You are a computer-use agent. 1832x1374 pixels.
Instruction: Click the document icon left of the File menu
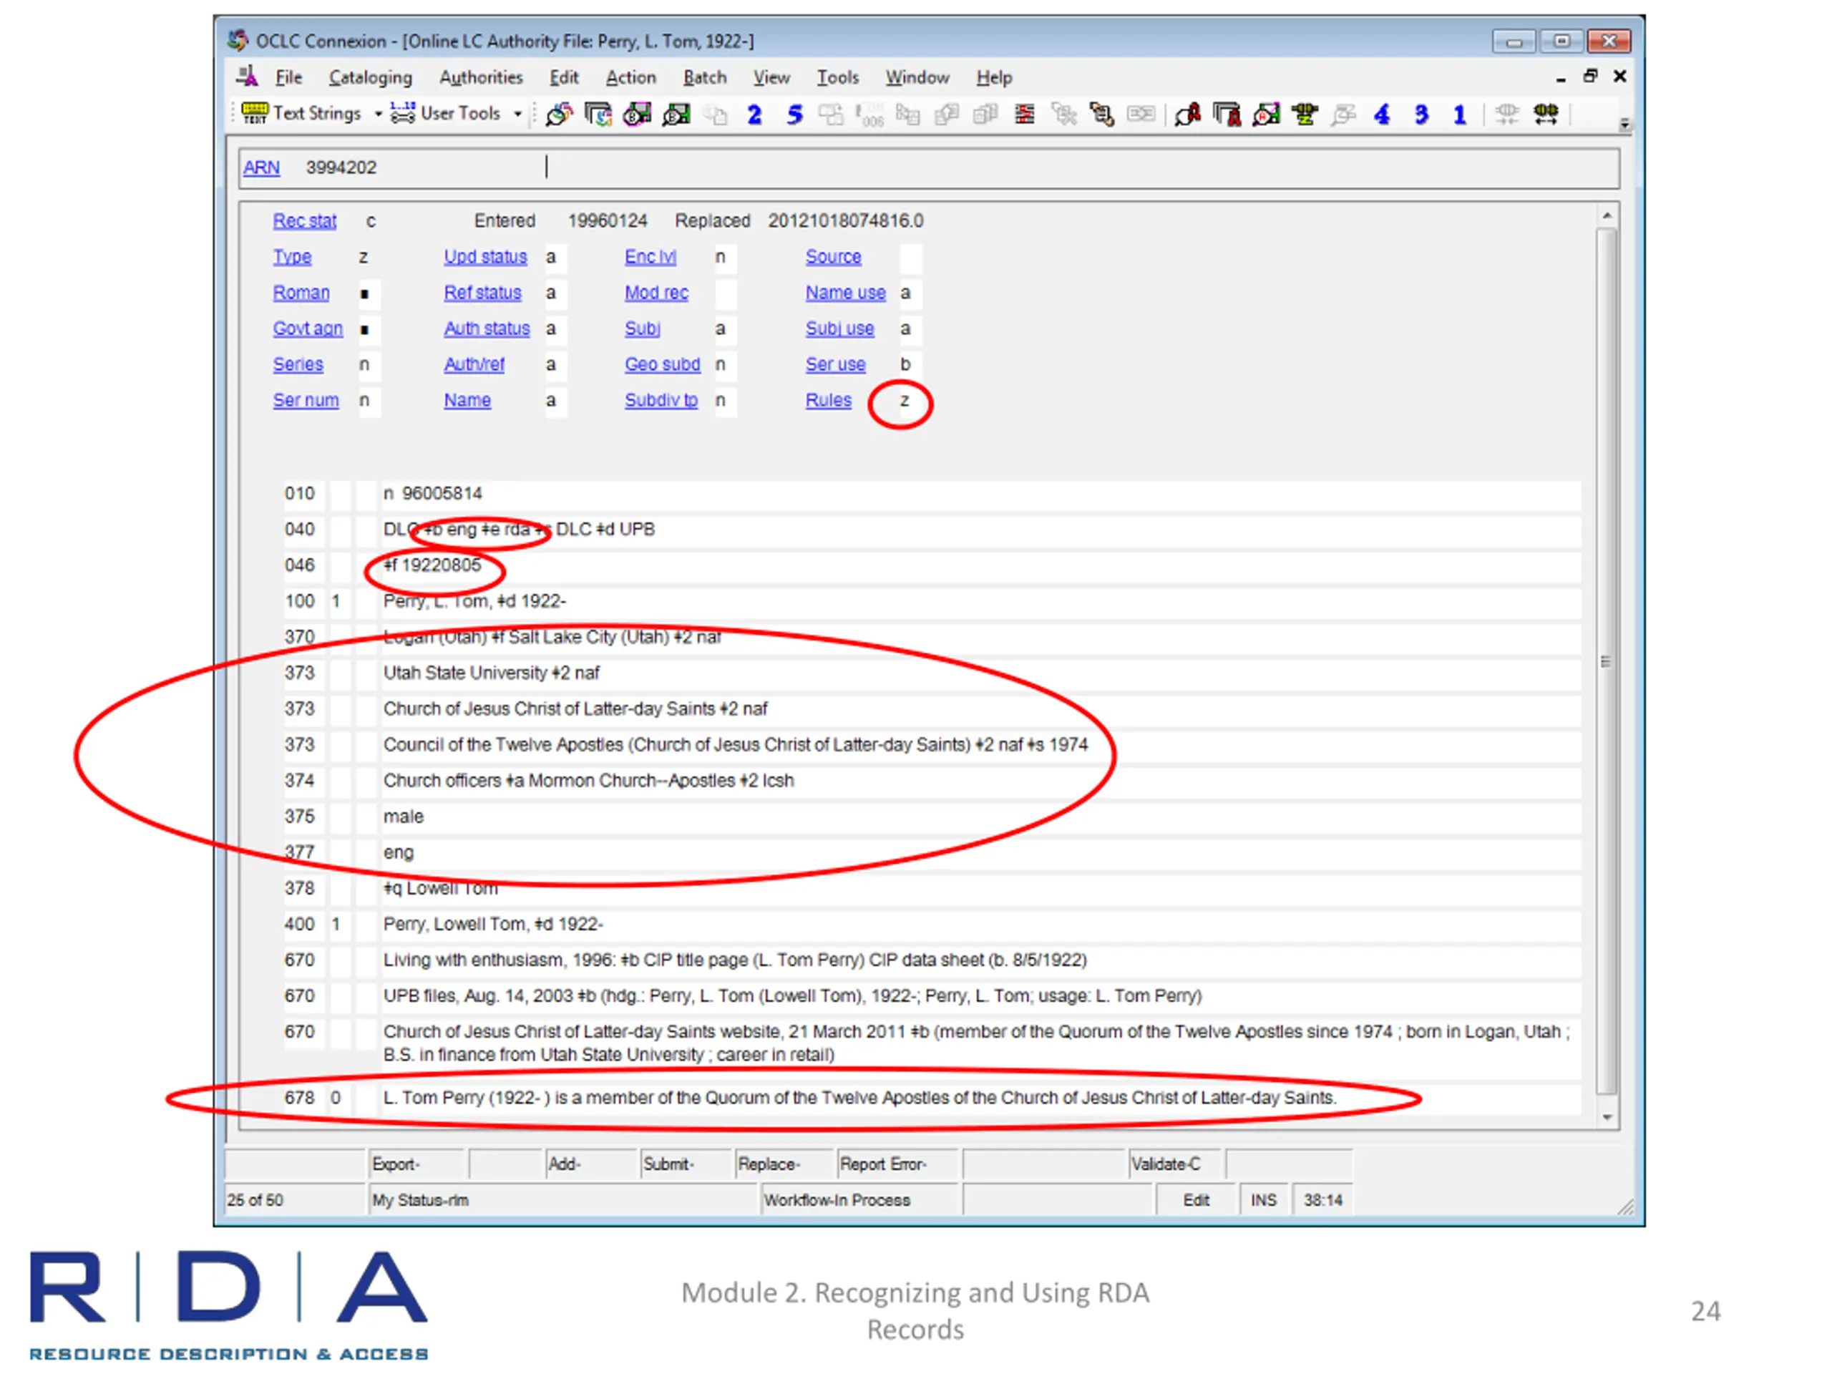(x=247, y=77)
